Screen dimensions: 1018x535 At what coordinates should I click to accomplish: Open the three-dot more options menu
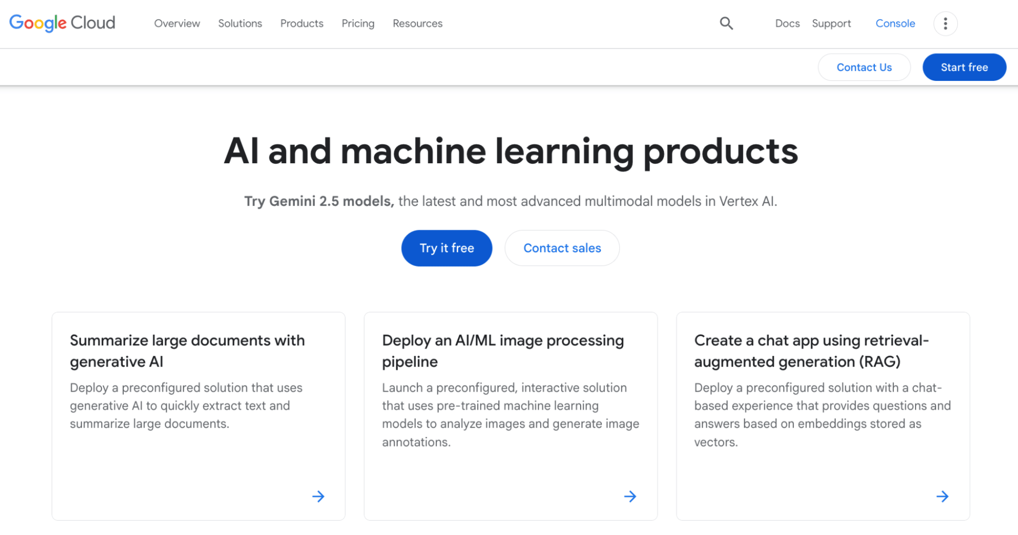tap(945, 23)
